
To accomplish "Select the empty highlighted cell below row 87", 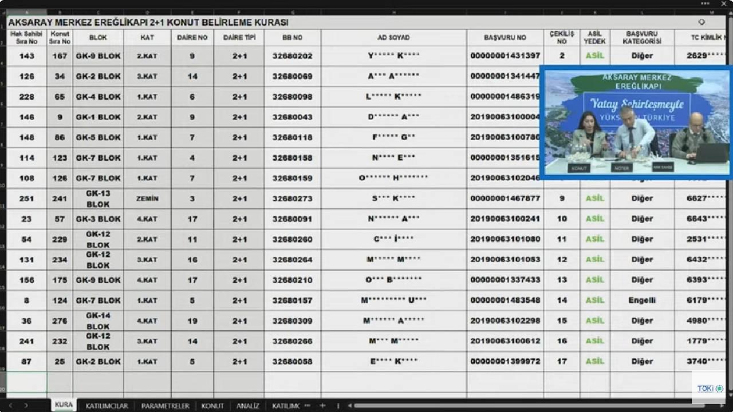I will point(27,382).
